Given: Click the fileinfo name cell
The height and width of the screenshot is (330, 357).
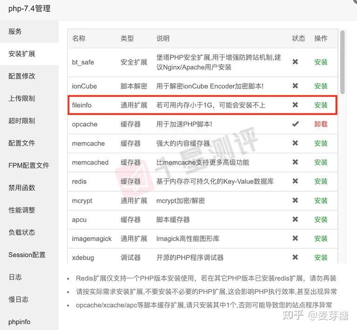Looking at the screenshot, I should [x=82, y=105].
